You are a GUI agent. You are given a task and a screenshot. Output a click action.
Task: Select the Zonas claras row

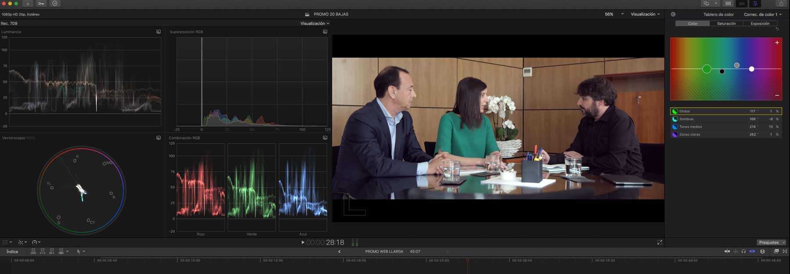click(x=726, y=134)
